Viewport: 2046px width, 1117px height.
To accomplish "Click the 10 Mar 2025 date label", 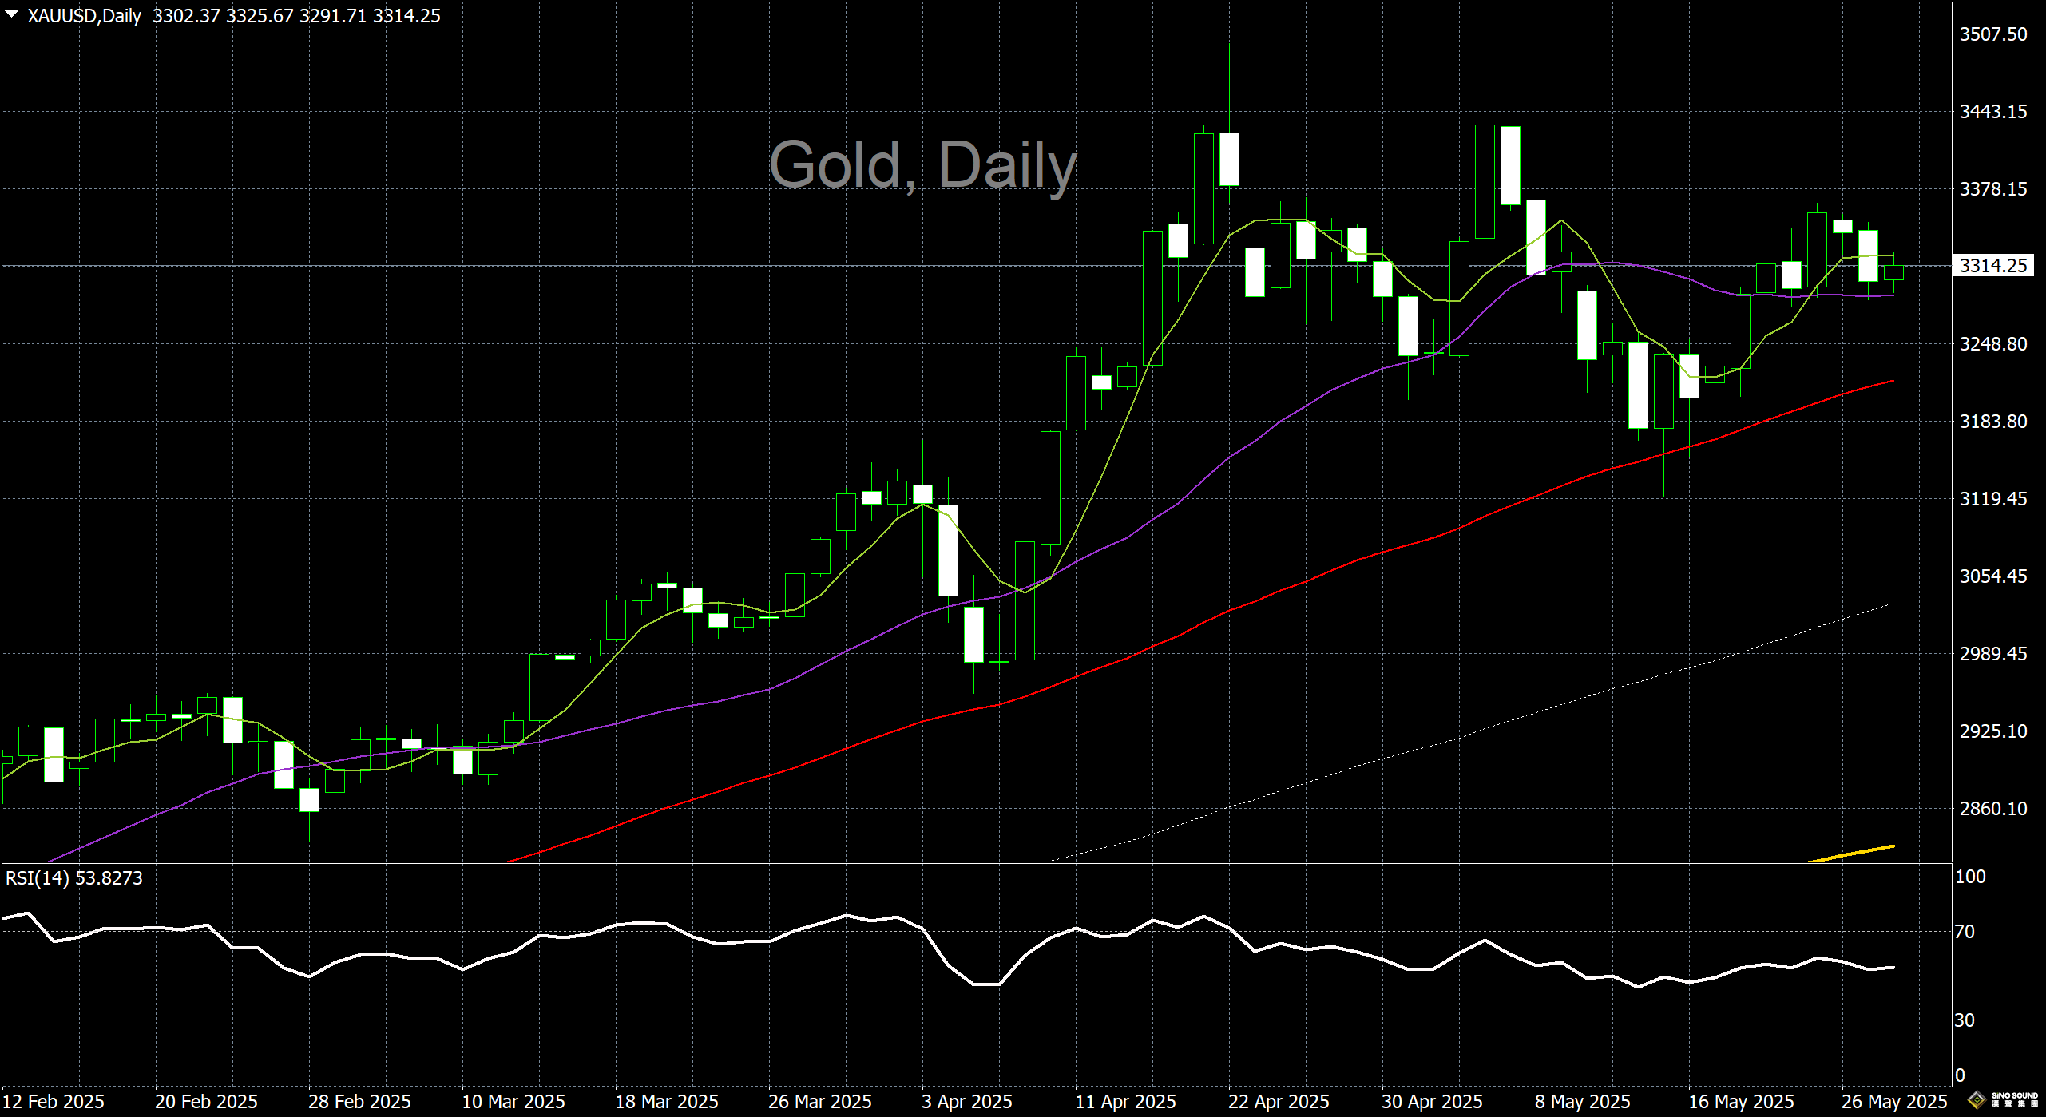I will tap(513, 1101).
